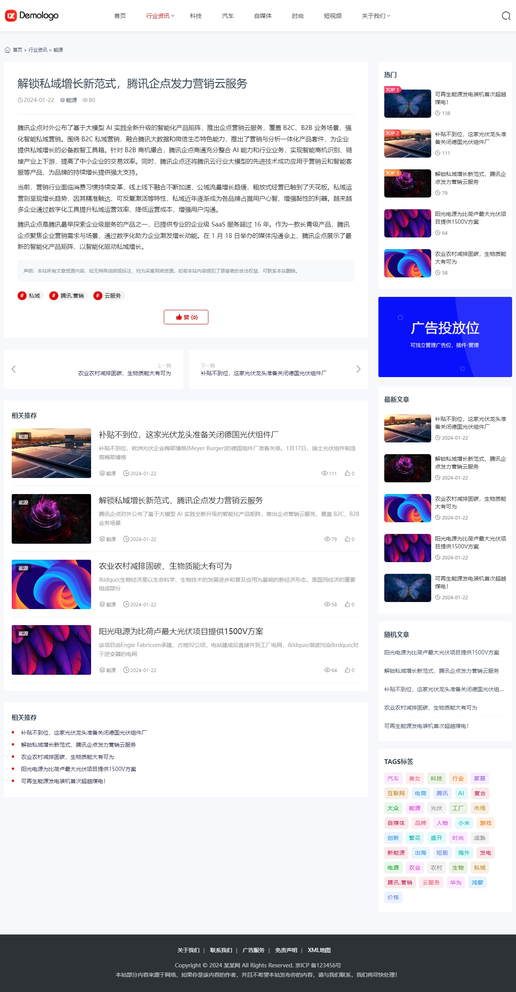Select the 汽车 tag in TAGS标签

393,778
